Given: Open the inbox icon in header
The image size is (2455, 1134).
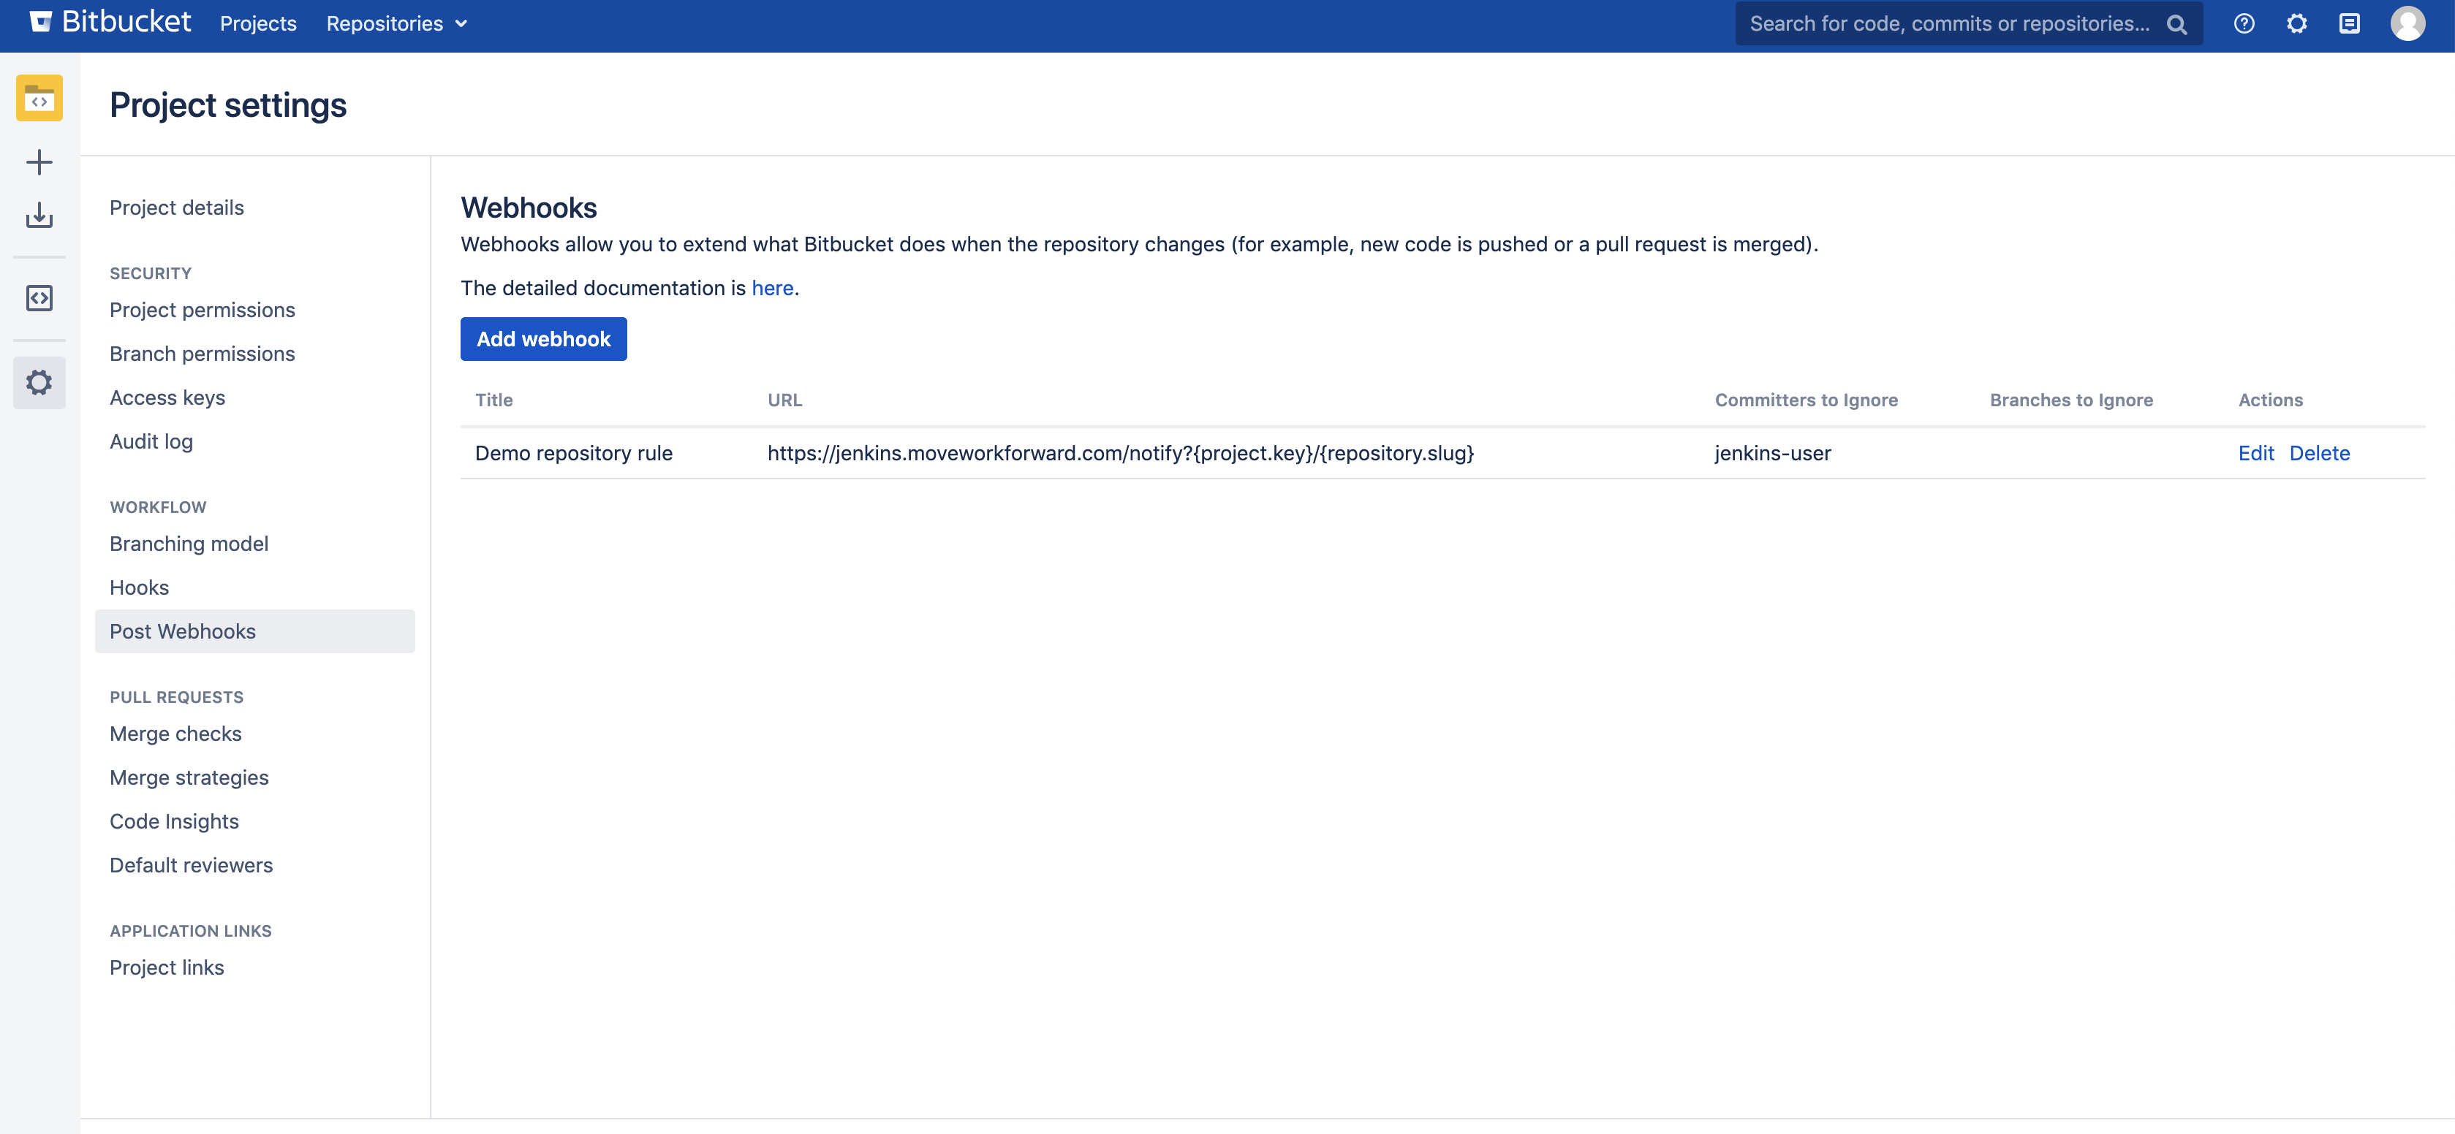Looking at the screenshot, I should pyautogui.click(x=2349, y=24).
